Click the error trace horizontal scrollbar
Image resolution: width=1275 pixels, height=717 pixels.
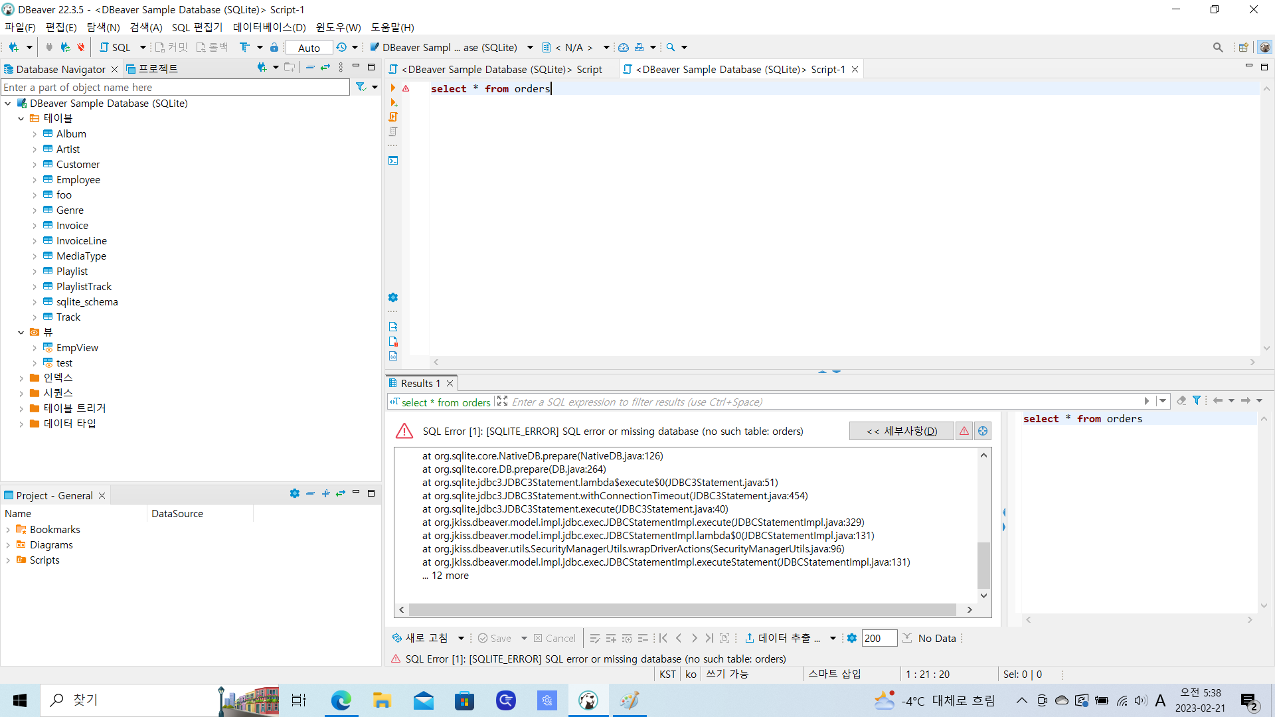click(683, 609)
